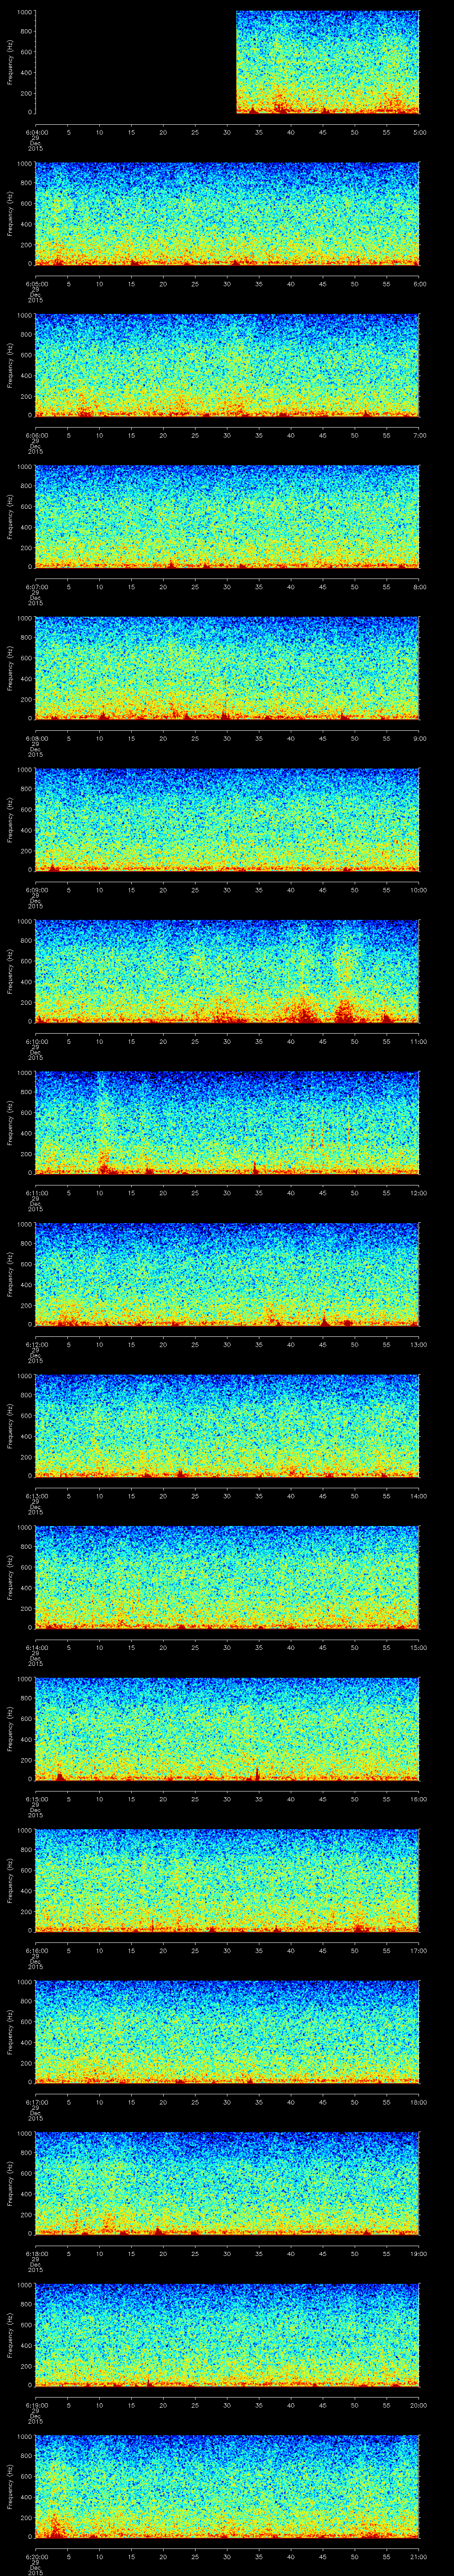Click the spectrogram starting at 6:10:00
This screenshot has width=454, height=2576.
click(227, 971)
